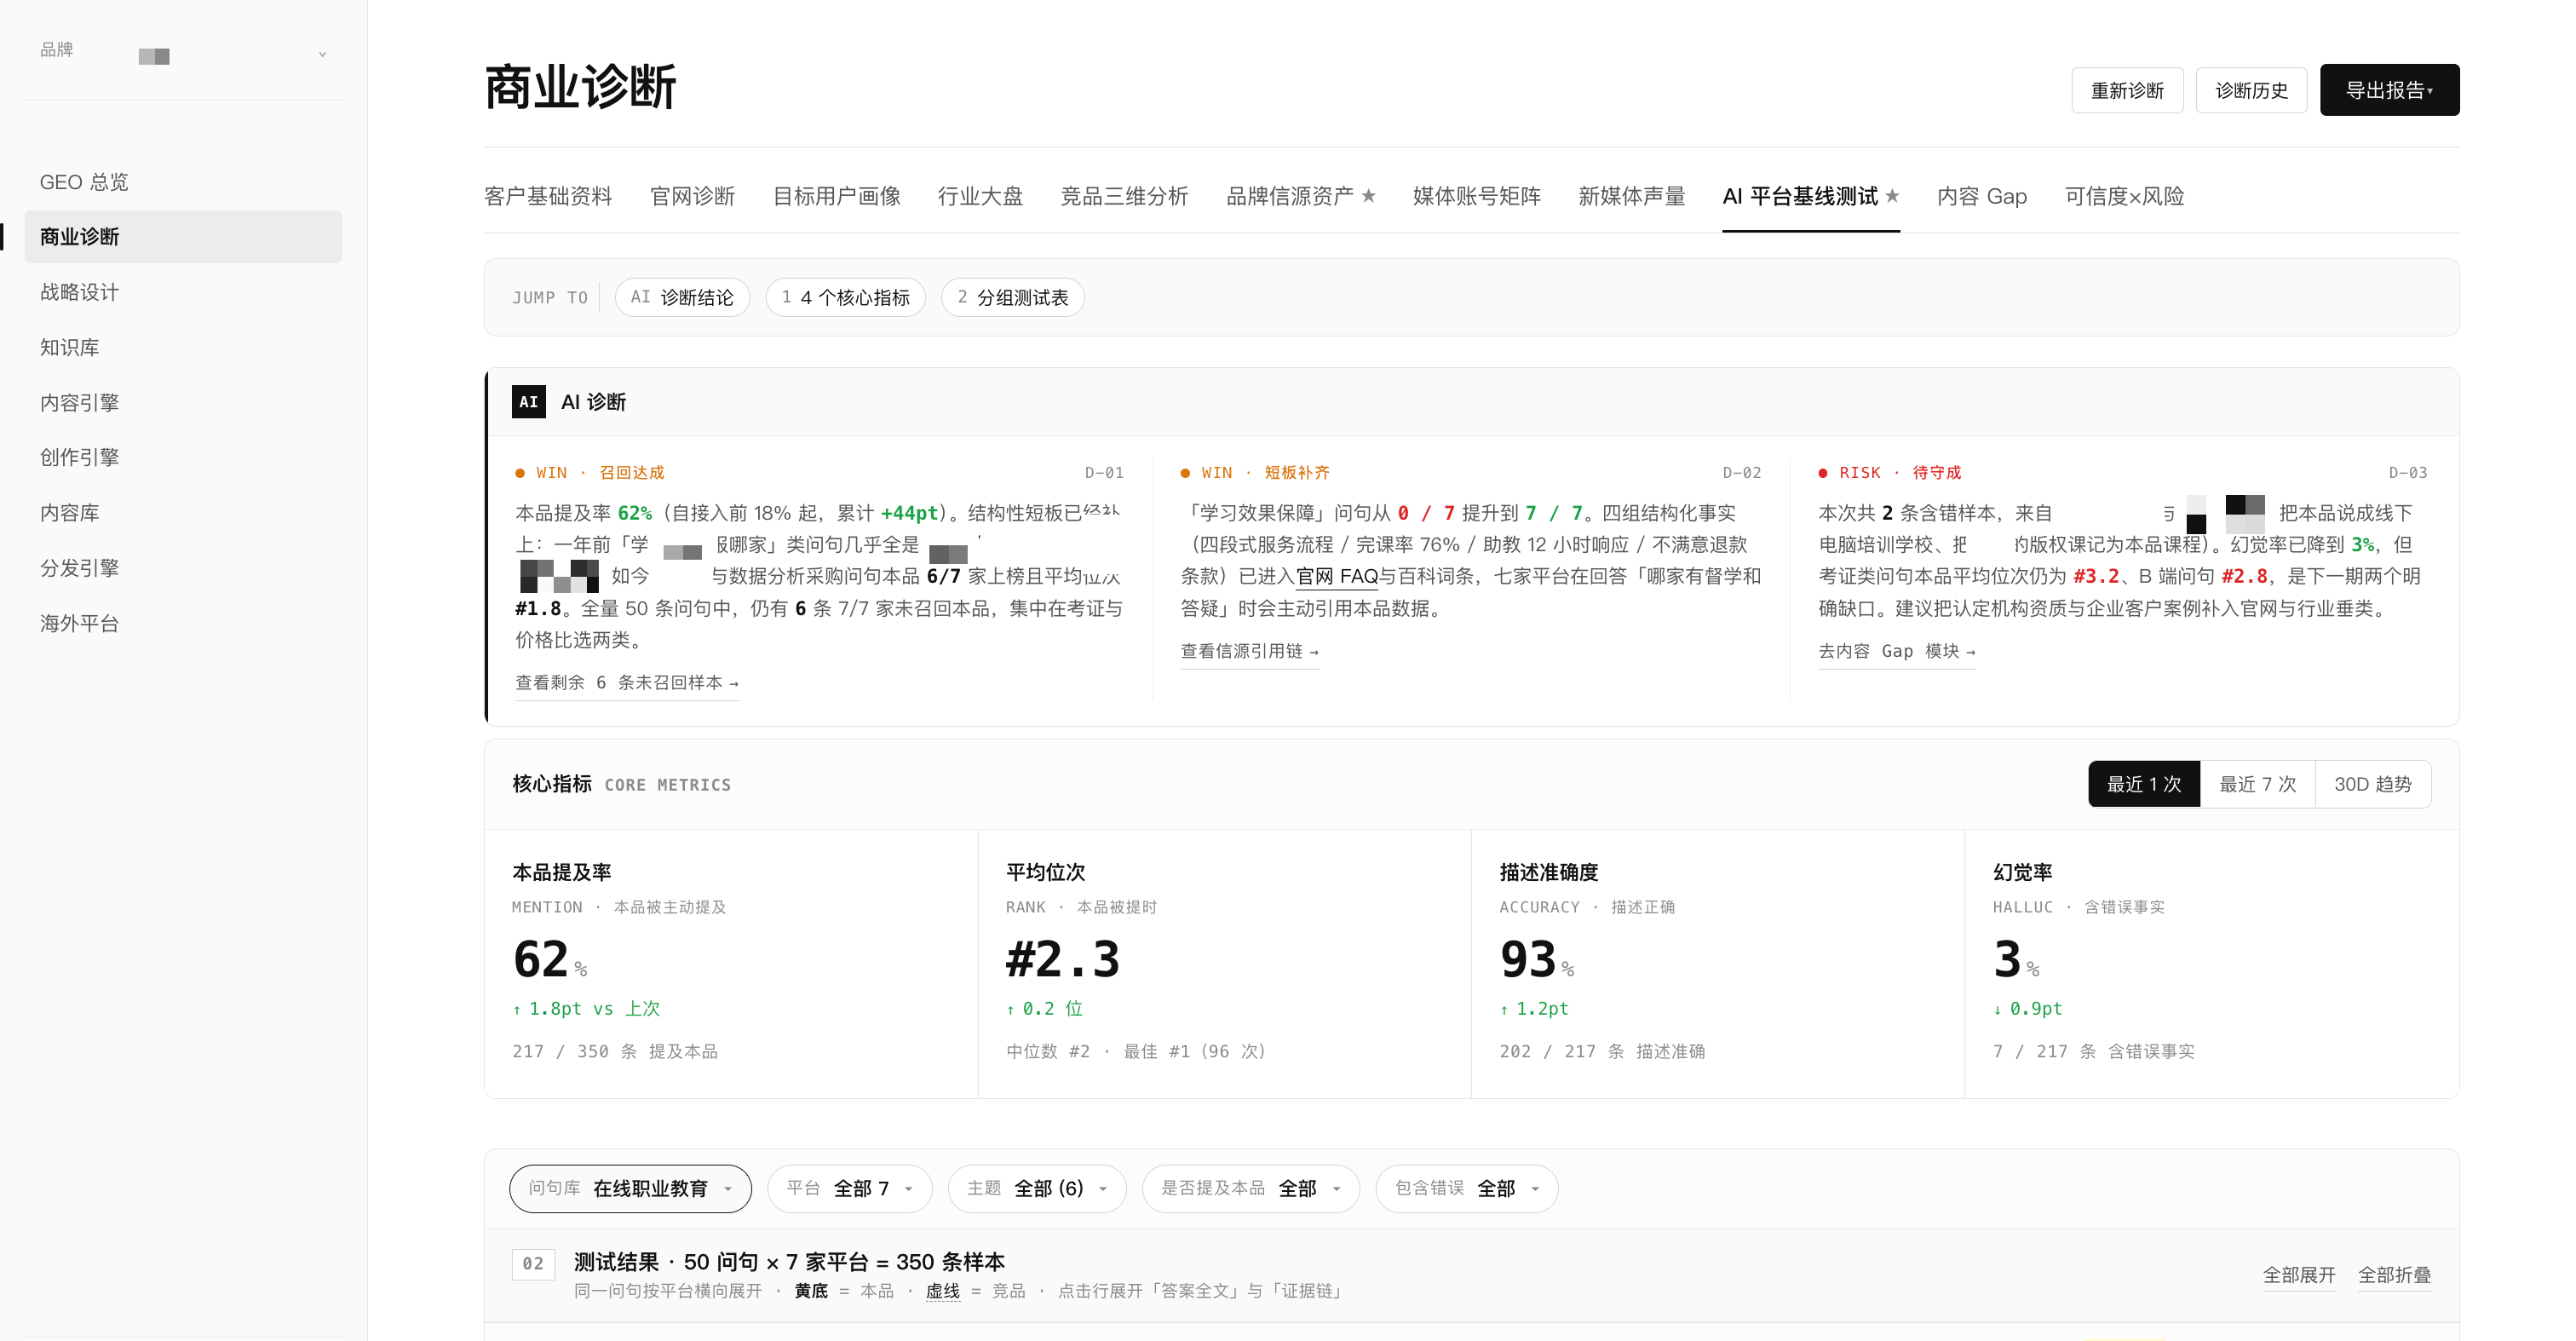Click the 62% 本品提及率 metric value

(550, 959)
